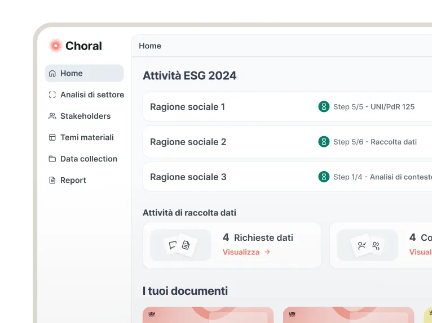Click the Attività di raccolta dati heading
The height and width of the screenshot is (323, 432).
(x=189, y=213)
